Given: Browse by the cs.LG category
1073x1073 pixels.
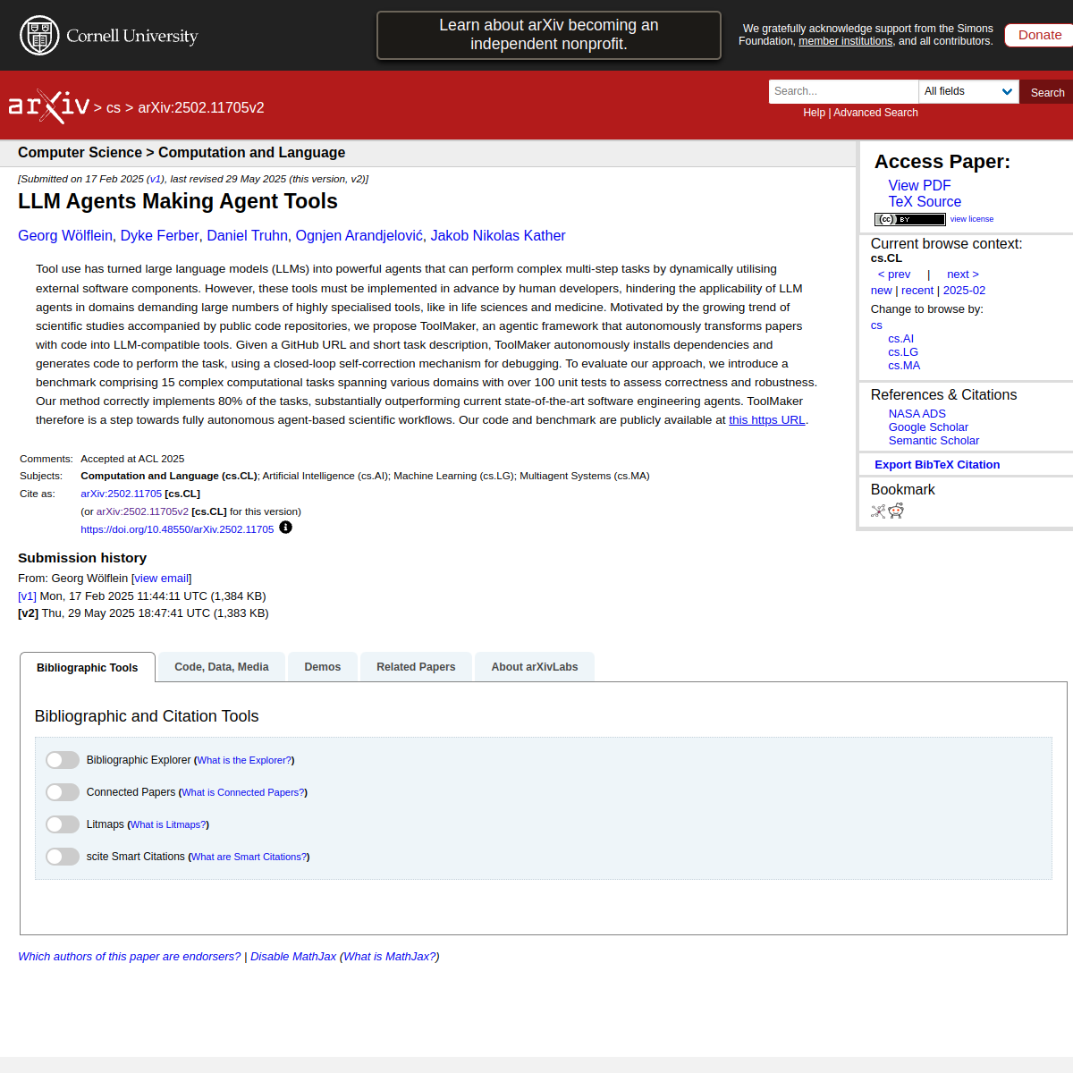Looking at the screenshot, I should click(903, 352).
